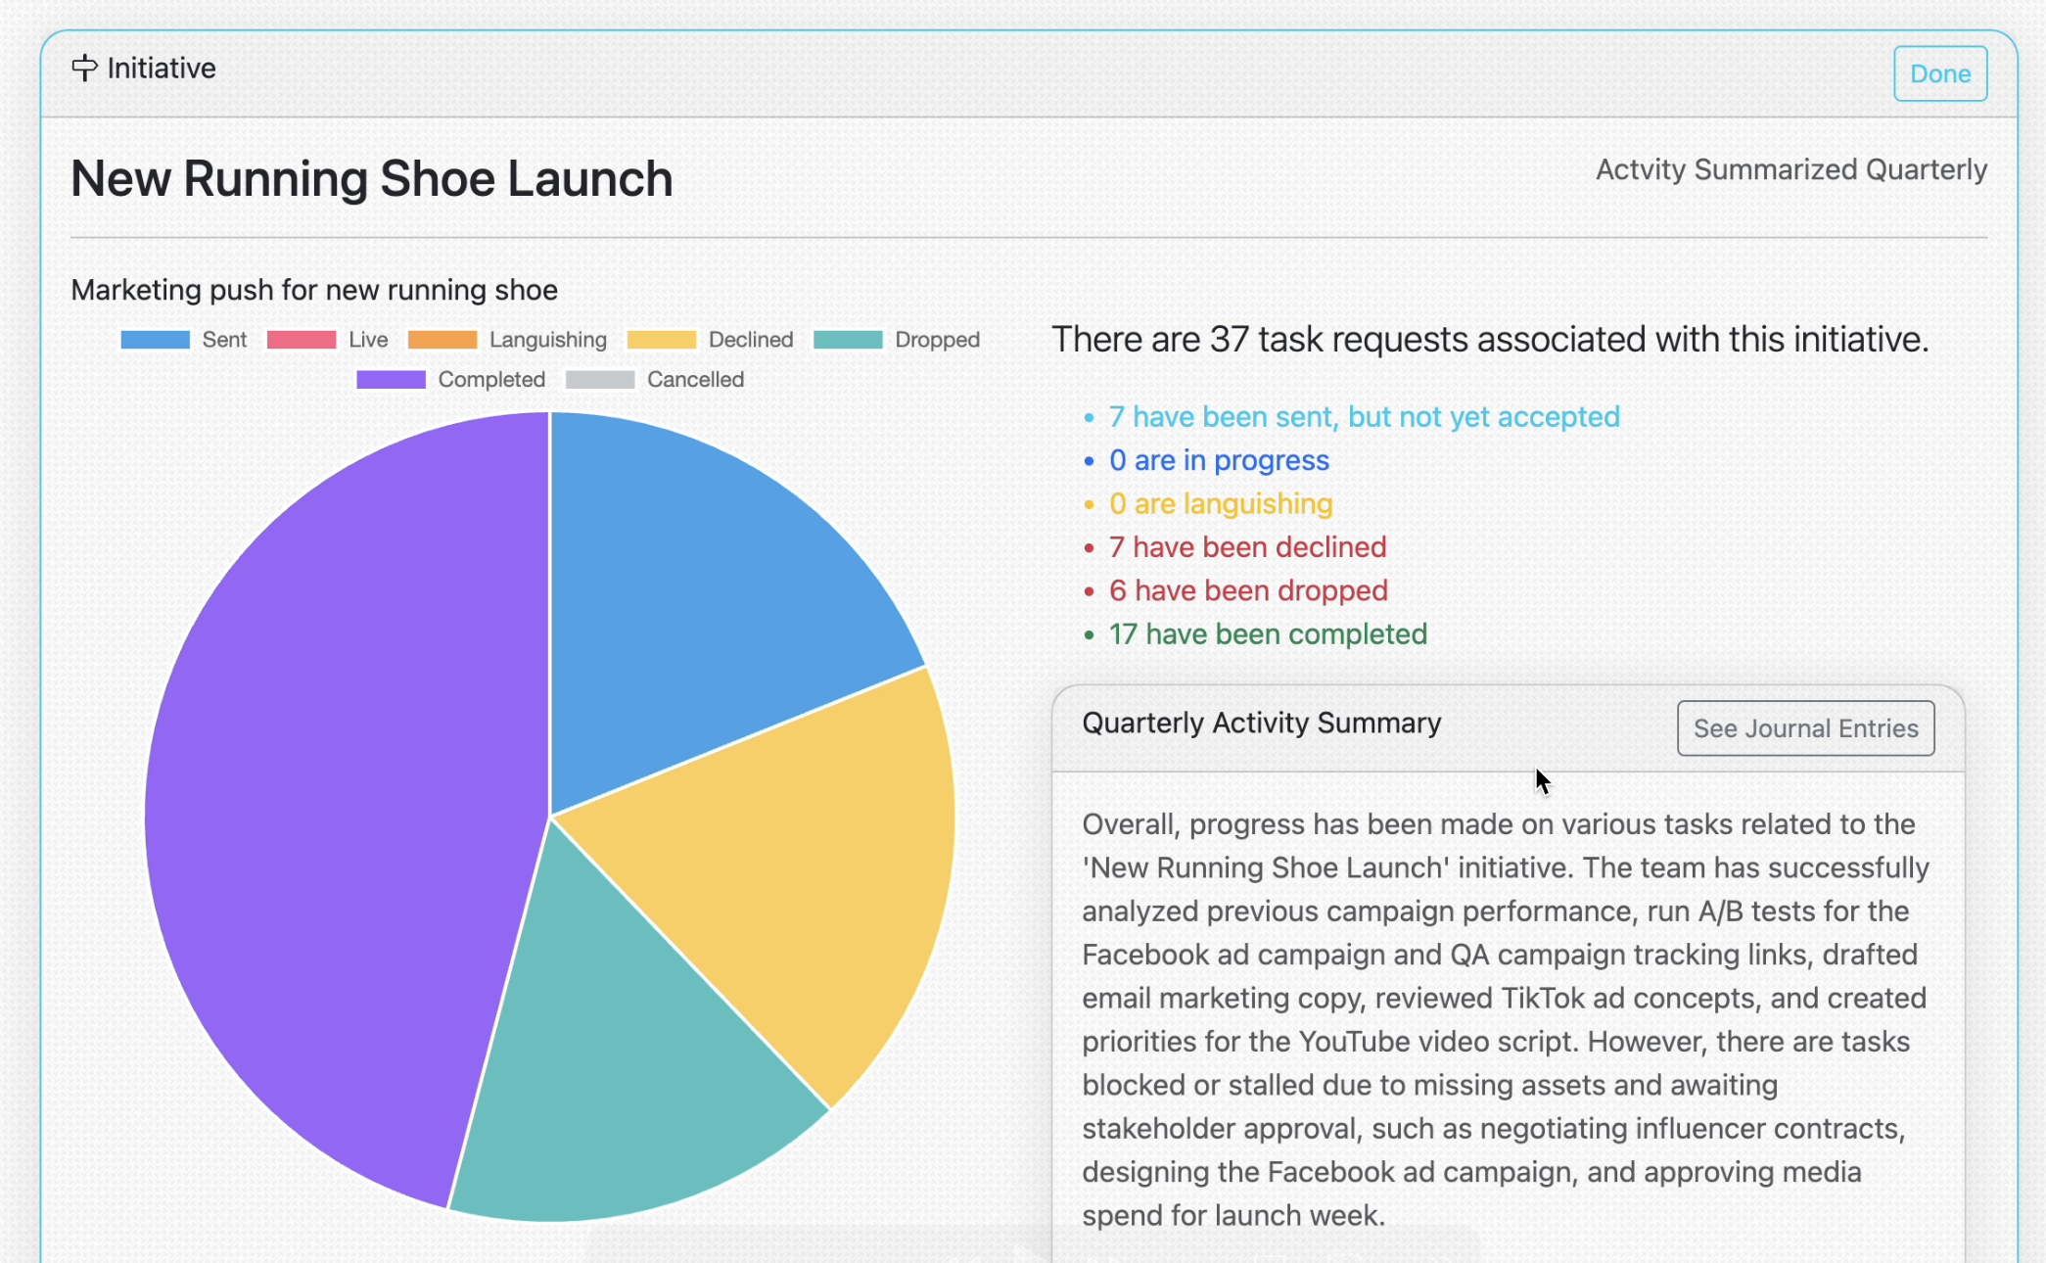Open the sent but not accepted list
This screenshot has width=2046, height=1263.
[1364, 417]
